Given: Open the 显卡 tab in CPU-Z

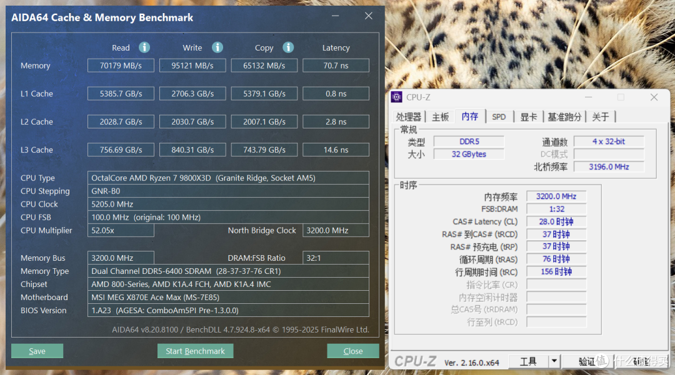Looking at the screenshot, I should tap(529, 117).
